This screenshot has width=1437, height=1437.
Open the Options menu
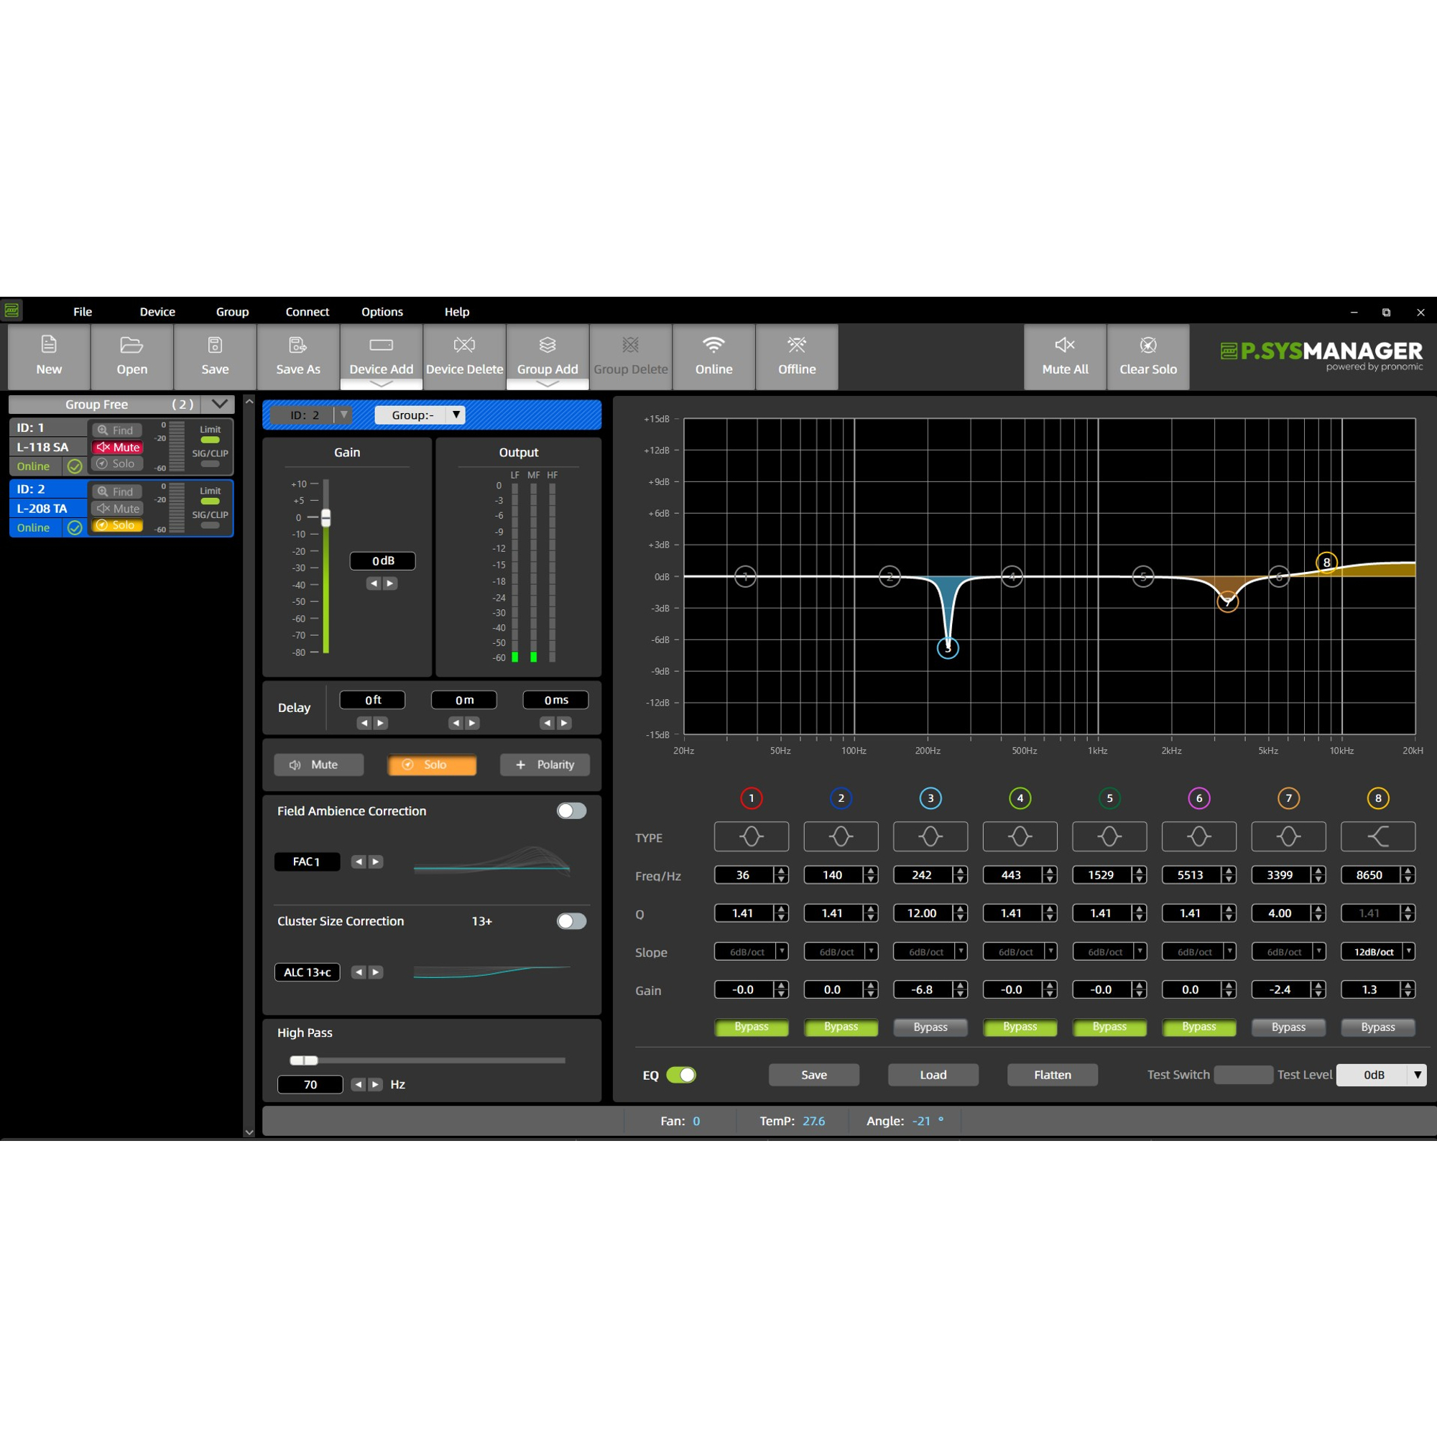click(382, 312)
